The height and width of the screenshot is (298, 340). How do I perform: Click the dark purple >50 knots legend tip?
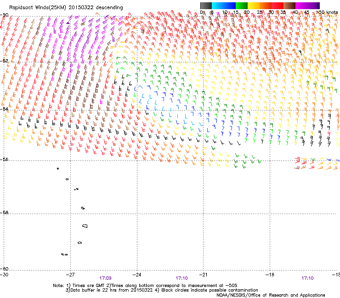pos(318,6)
